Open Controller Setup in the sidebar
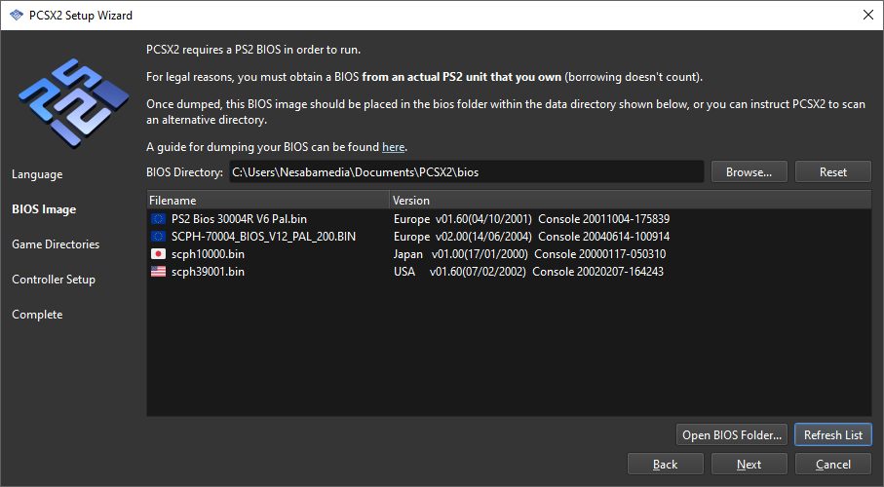The image size is (884, 487). coord(54,280)
